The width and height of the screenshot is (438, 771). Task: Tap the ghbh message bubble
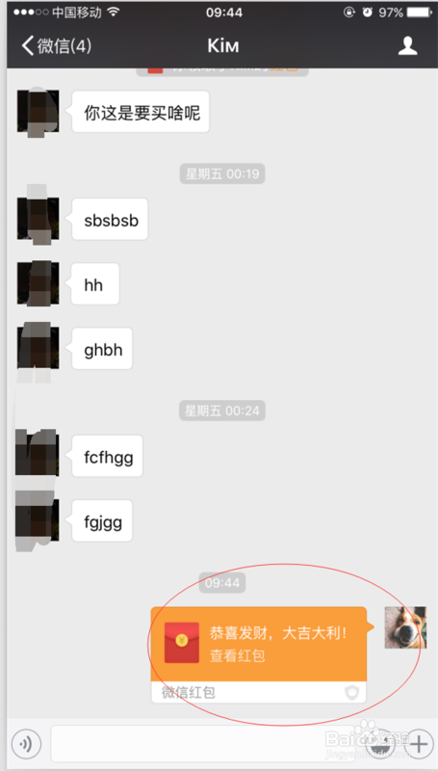click(102, 348)
